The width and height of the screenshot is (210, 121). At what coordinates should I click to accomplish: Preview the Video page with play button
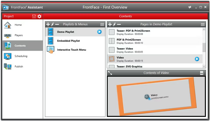tap(197, 59)
